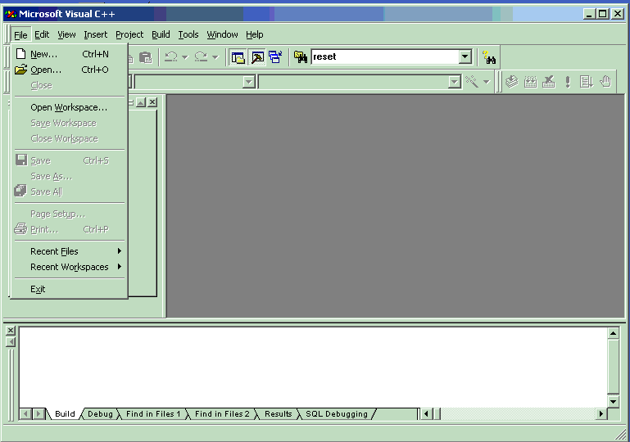
Task: Expand the WizardBar members combo box
Action: point(455,83)
